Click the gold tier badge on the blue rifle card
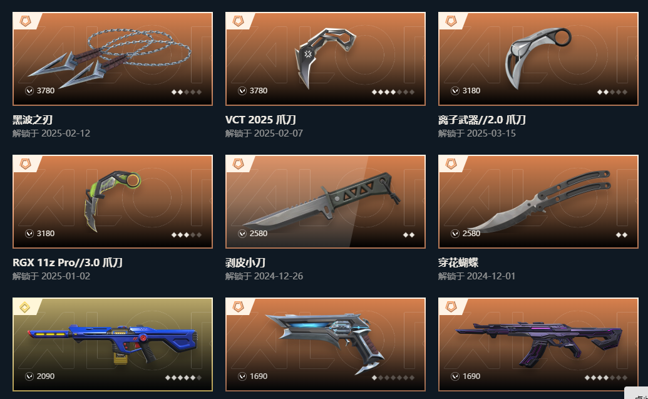This screenshot has height=399, width=648. (x=25, y=307)
